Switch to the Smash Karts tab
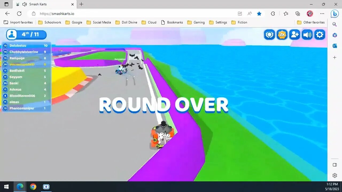Image resolution: width=342 pixels, height=192 pixels. tap(45, 4)
